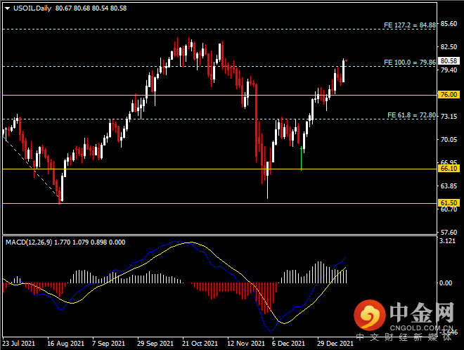
Task: Select the USOIL,Daily chart title
Action: (x=32, y=8)
